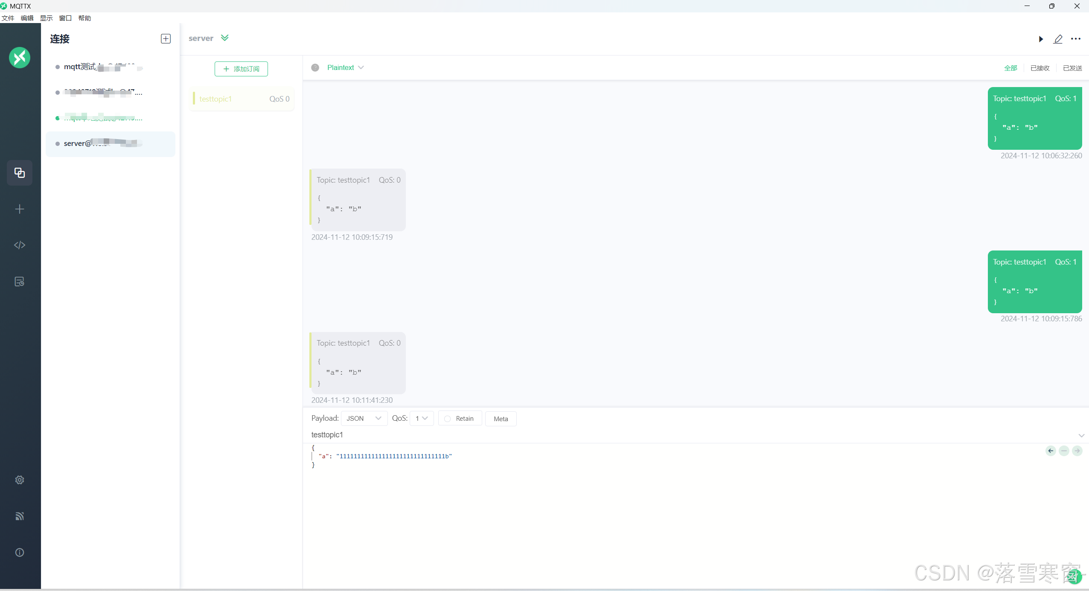The image size is (1089, 591).
Task: Click the connect play icon
Action: pos(1041,39)
